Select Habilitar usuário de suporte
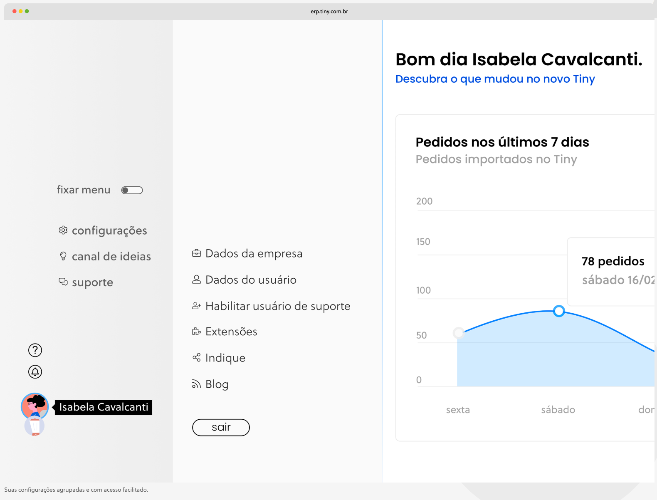The image size is (657, 500). point(277,306)
